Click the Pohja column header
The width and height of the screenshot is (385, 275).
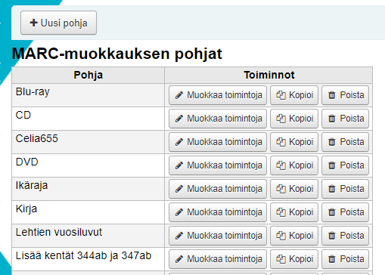[88, 75]
